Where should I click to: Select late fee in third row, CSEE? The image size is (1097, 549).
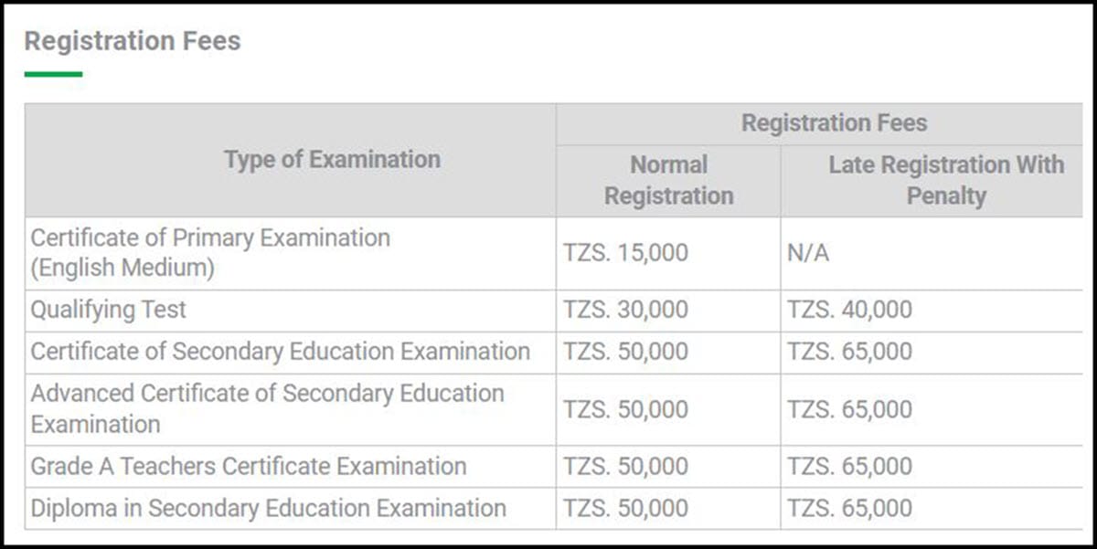point(849,352)
